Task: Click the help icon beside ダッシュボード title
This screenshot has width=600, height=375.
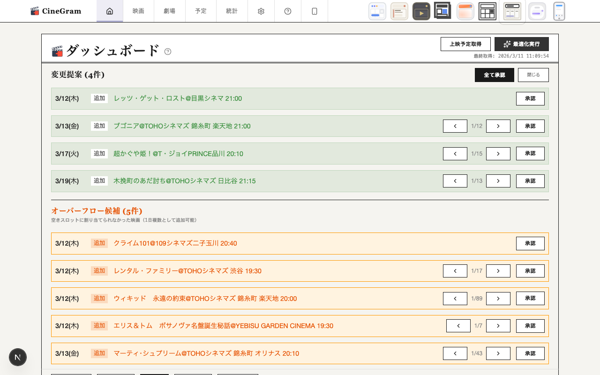Action: pyautogui.click(x=168, y=52)
